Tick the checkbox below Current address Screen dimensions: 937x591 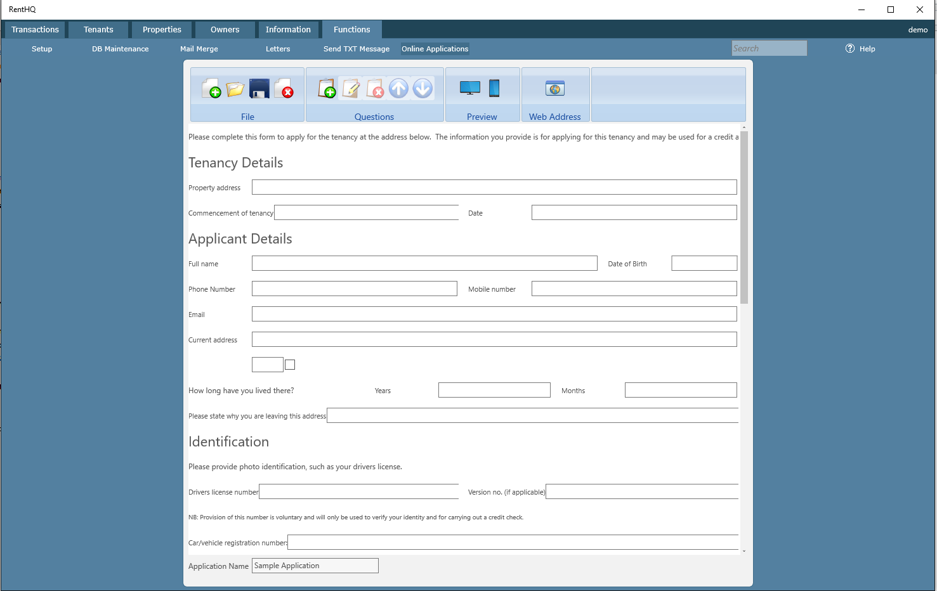tap(290, 365)
